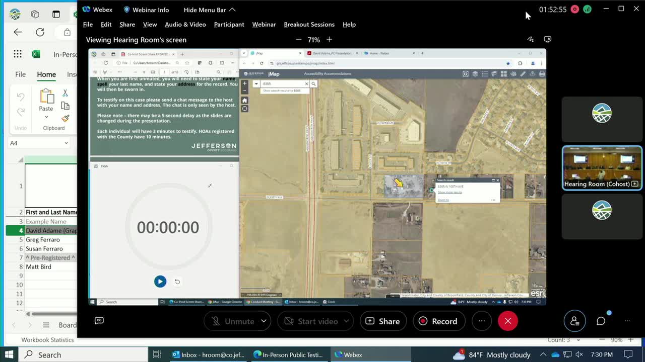This screenshot has width=645, height=362.
Task: Toggle camera with Start video button
Action: pos(311,321)
